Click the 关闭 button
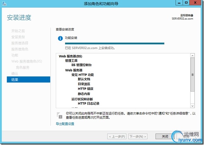Viewport: 204px width, 145px height. pyautogui.click(x=165, y=136)
